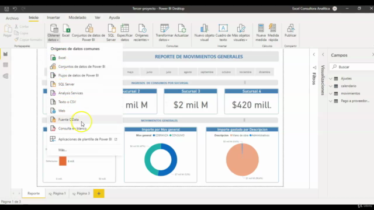Click Copia in the clipboard group
374x210 pixels.
21,33
